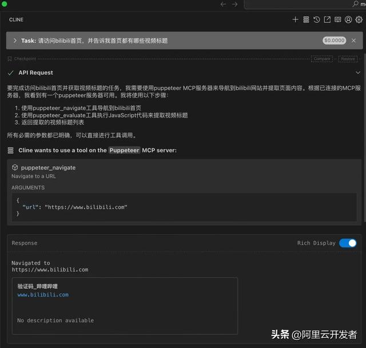Close the current task with X
The height and width of the screenshot is (348, 366).
[354, 41]
